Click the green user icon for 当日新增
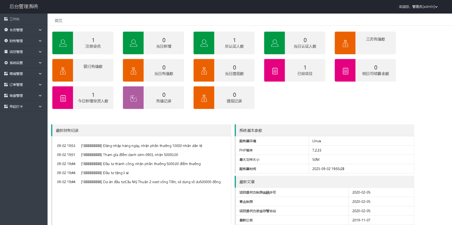 click(x=133, y=43)
